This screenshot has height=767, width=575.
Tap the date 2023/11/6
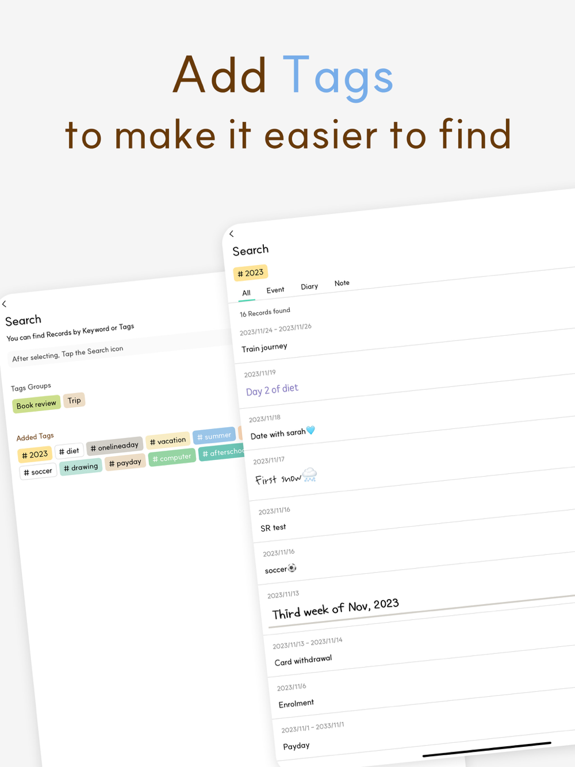(292, 688)
